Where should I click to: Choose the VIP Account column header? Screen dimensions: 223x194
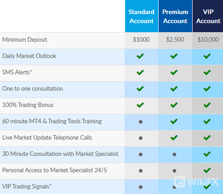click(x=208, y=16)
